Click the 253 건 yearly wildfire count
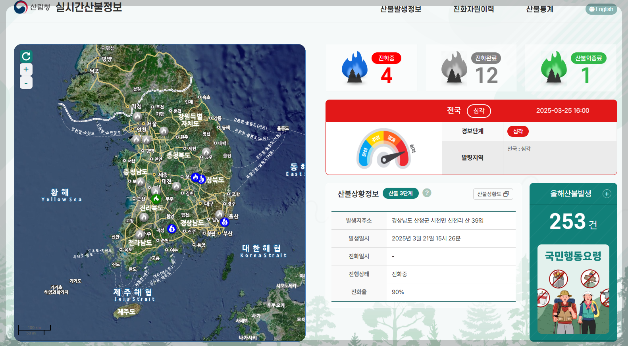Screen dimensions: 628x346 573,222
